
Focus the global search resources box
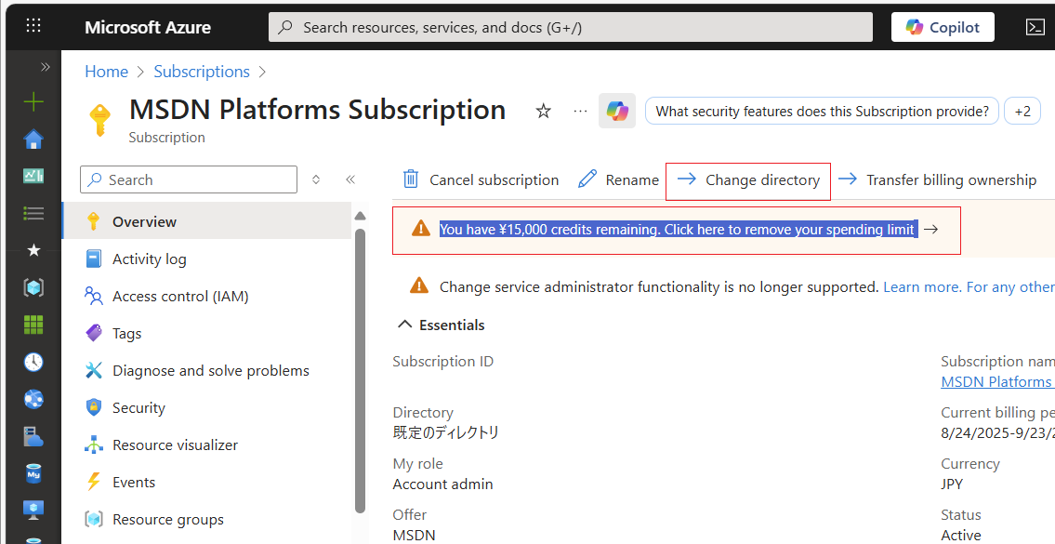click(x=571, y=27)
